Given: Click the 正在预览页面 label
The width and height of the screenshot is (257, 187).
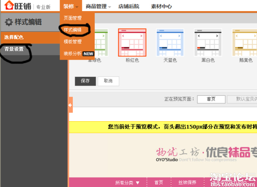Looking at the screenshot, I should tap(179, 99).
